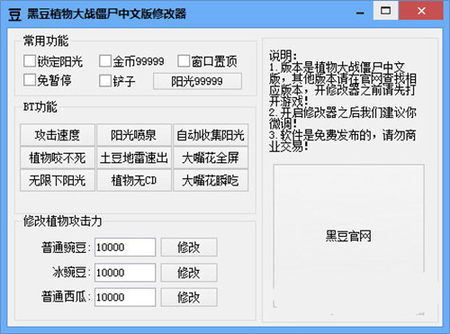Select 植物咬不死 button
The image size is (450, 334).
tap(58, 158)
